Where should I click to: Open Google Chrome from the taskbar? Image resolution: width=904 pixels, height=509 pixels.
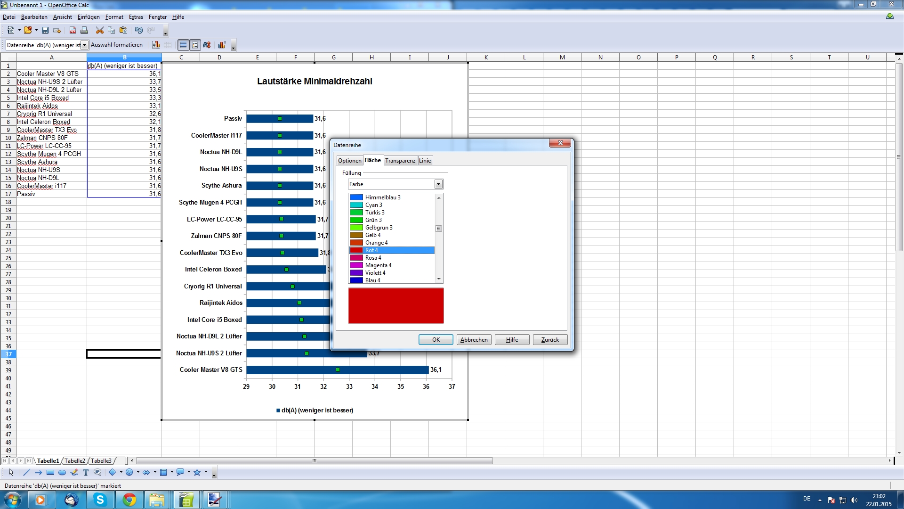click(129, 500)
